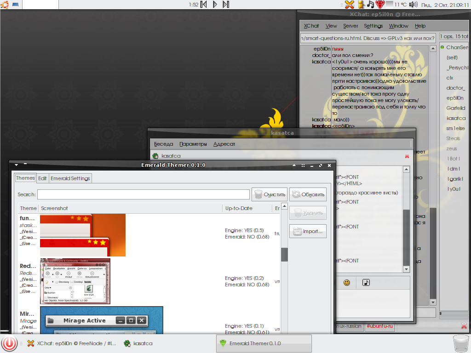Select the orange starred theme thumbnail
471x353 pixels.
coord(83,235)
